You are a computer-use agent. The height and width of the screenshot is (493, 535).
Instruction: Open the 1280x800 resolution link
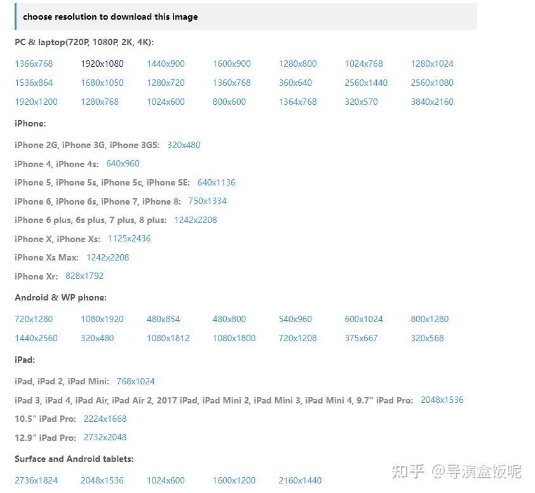298,64
